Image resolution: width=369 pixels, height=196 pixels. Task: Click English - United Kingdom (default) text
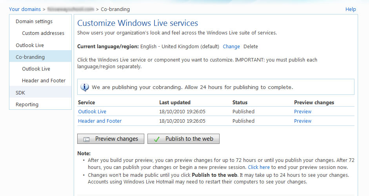tap(180, 47)
